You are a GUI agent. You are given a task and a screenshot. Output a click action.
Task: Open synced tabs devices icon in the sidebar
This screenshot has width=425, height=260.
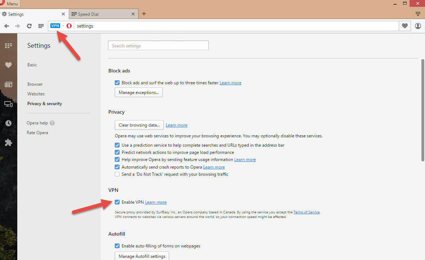pyautogui.click(x=8, y=104)
